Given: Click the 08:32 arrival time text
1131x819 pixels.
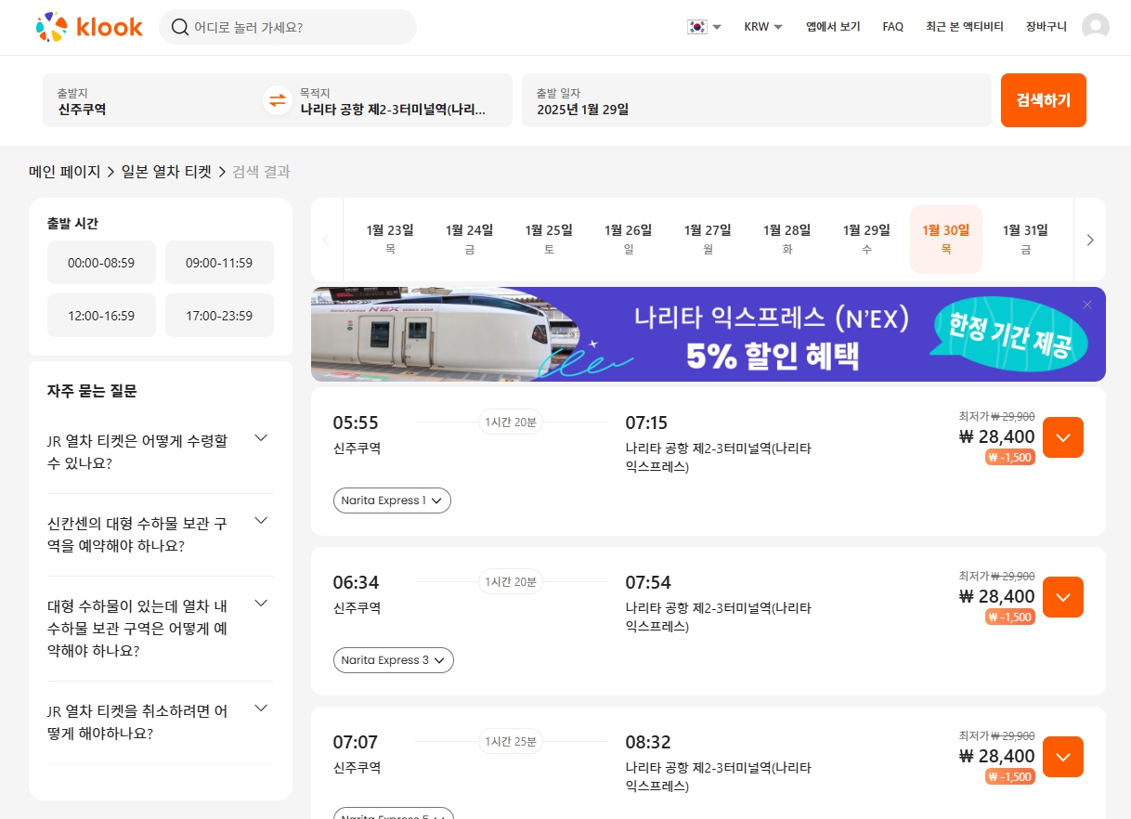Looking at the screenshot, I should (648, 743).
